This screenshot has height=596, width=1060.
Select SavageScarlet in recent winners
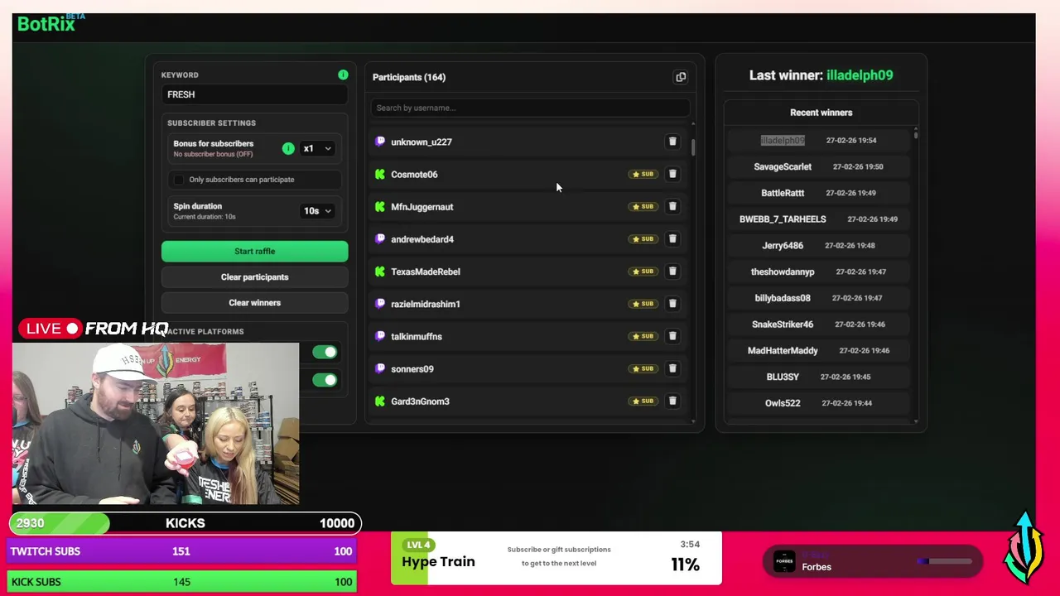pyautogui.click(x=783, y=166)
